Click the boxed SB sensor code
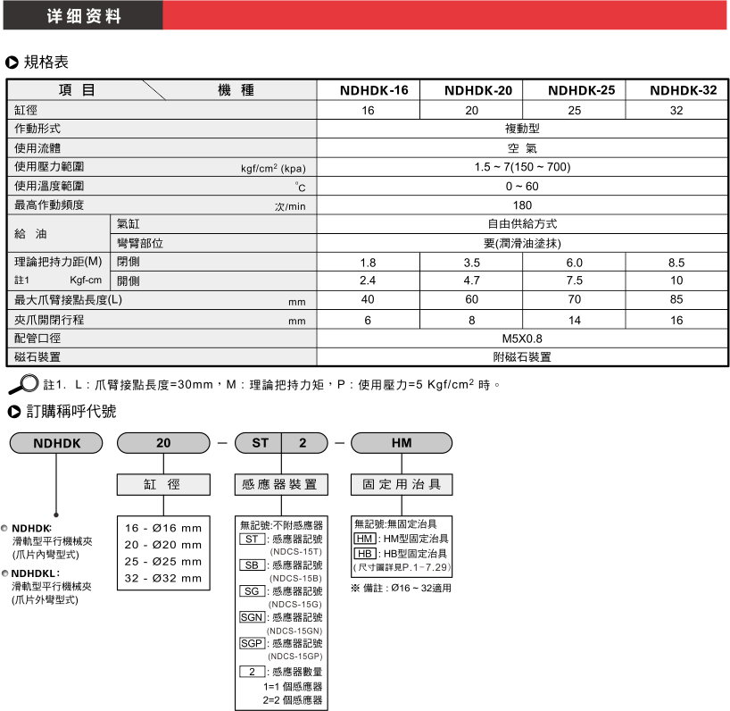 point(252,565)
